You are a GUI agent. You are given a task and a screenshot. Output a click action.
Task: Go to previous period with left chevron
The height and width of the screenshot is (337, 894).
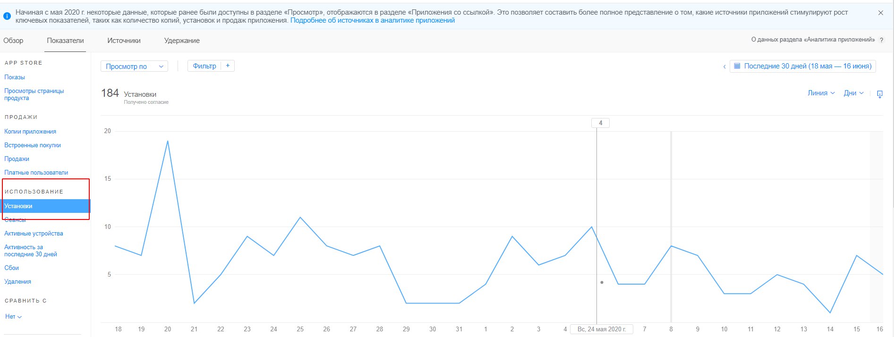coord(724,67)
